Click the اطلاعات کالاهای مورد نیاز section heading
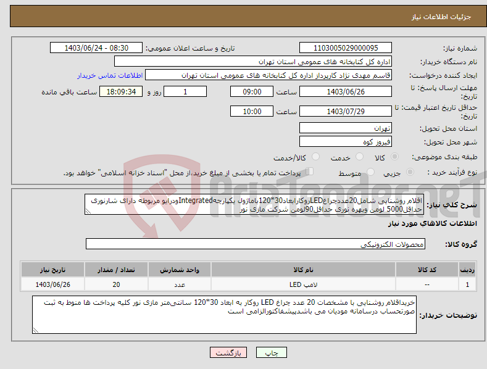The image size is (487, 369). click(432, 223)
